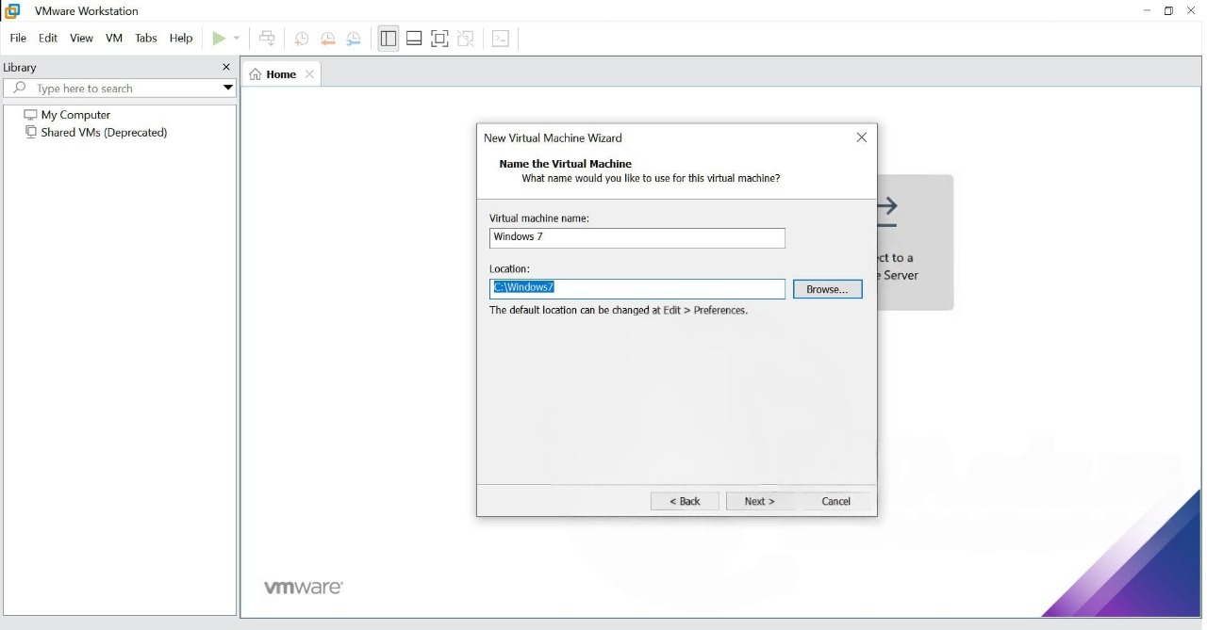The width and height of the screenshot is (1207, 630).
Task: Switch to the Home tab
Action: pos(280,74)
